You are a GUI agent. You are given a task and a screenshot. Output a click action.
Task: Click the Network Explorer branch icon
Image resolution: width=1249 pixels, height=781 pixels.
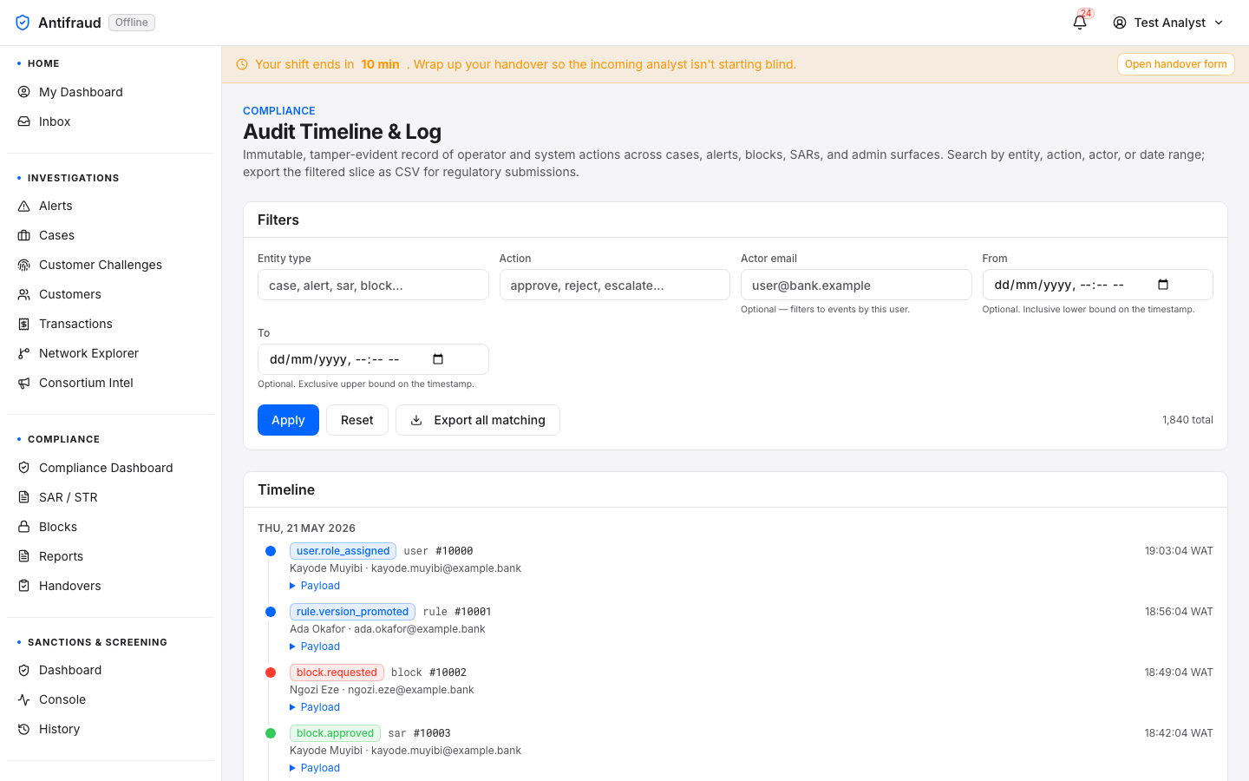click(x=24, y=353)
